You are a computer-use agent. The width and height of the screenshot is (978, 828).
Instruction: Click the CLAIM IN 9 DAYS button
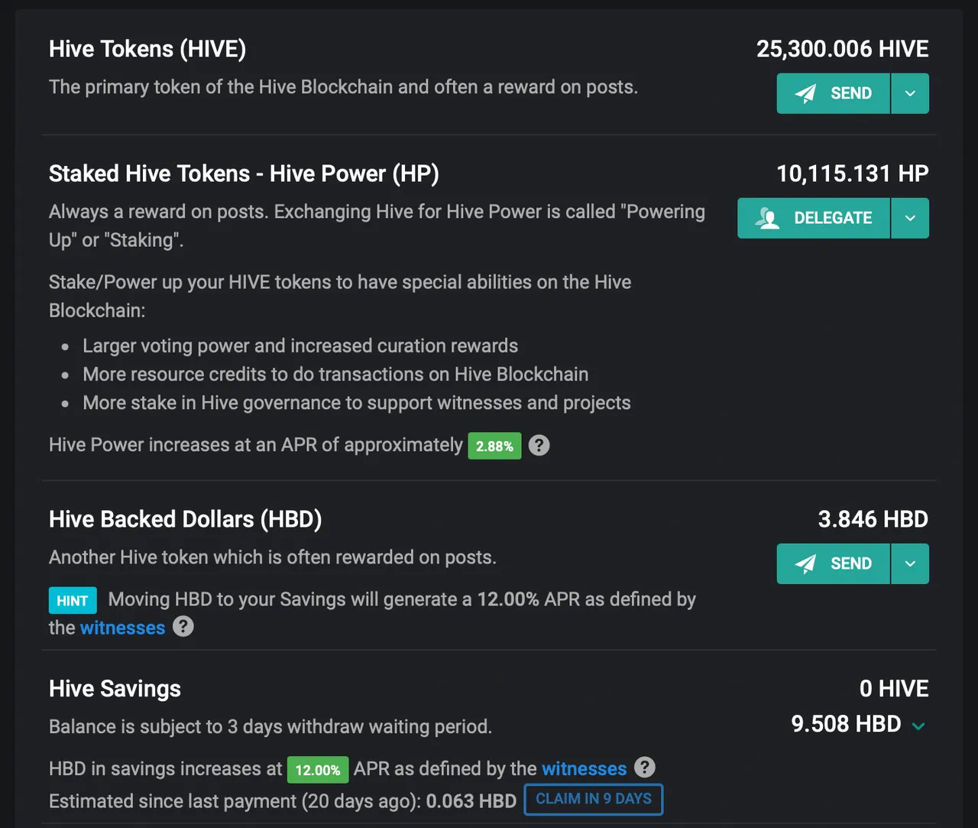(x=593, y=799)
